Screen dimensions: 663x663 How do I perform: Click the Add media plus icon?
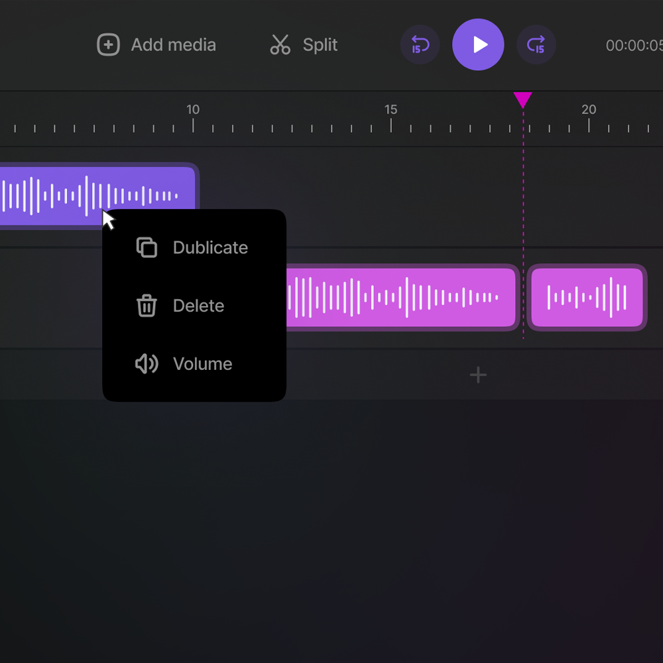[107, 44]
